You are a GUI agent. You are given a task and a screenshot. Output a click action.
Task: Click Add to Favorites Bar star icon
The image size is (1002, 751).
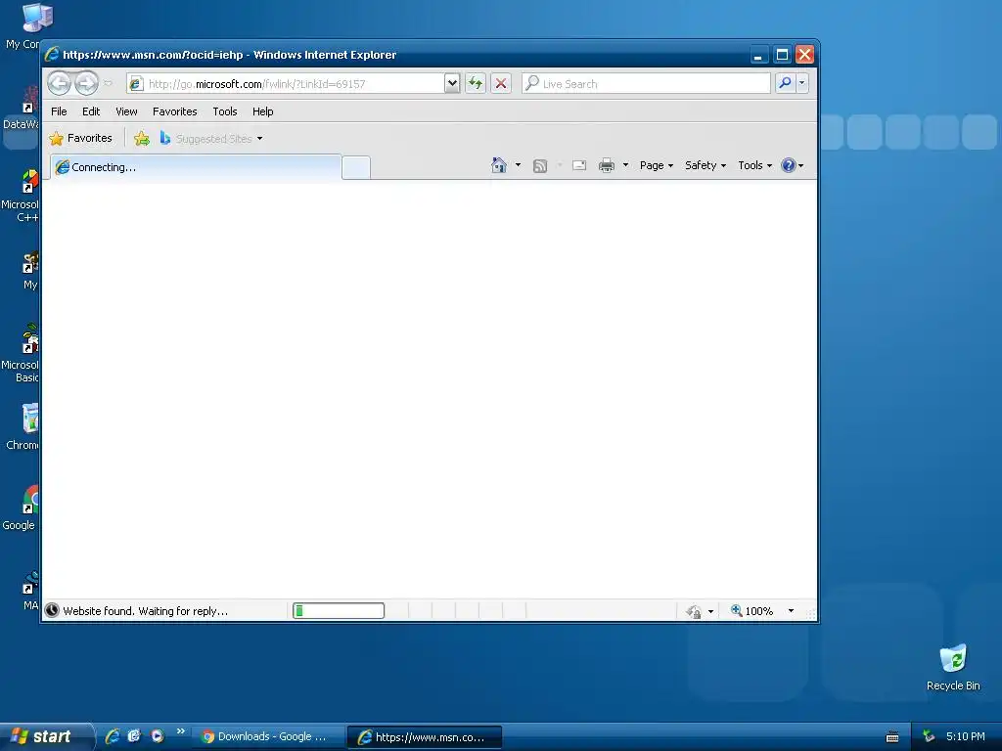142,138
